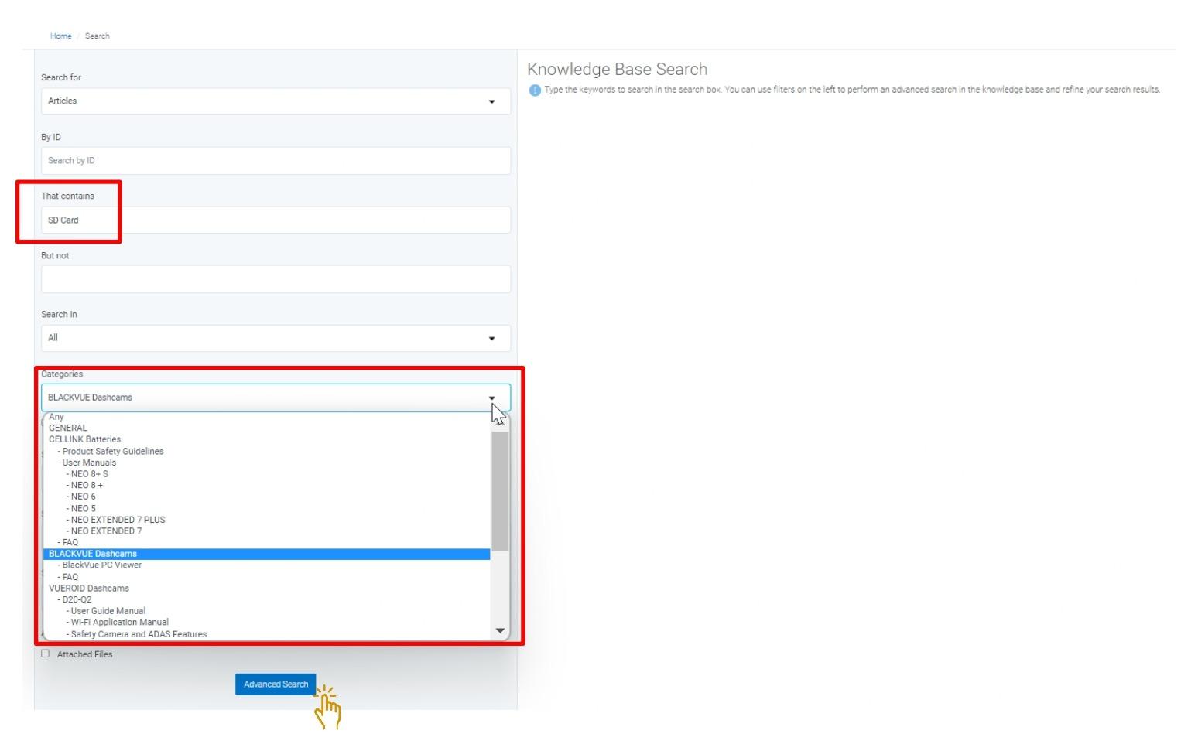Tick the Attached Files checkbox
Screen dimensions: 1198x751
45,654
